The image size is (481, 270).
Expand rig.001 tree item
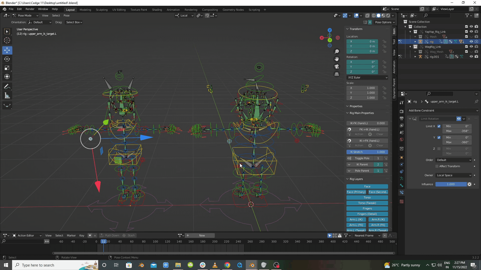click(415, 57)
